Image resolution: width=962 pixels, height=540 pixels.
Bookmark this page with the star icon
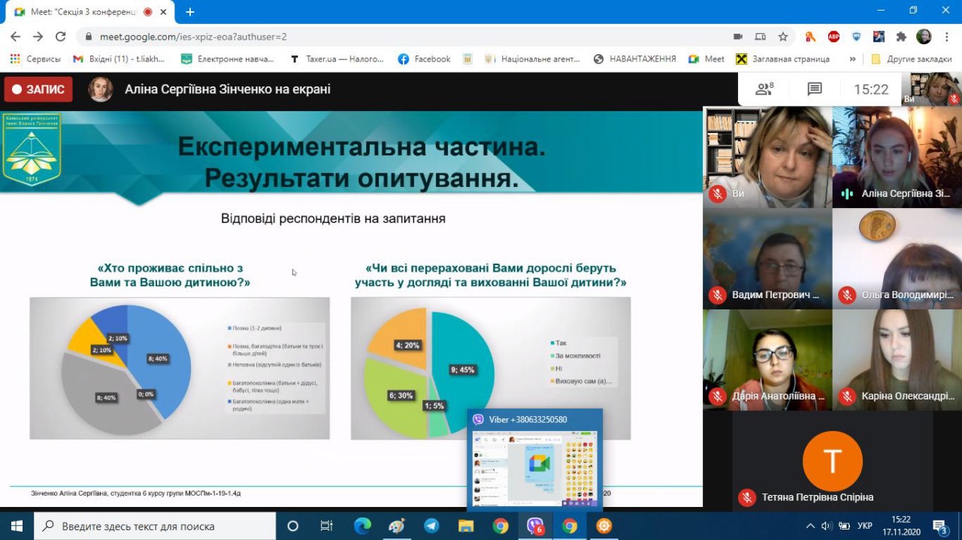(x=783, y=37)
